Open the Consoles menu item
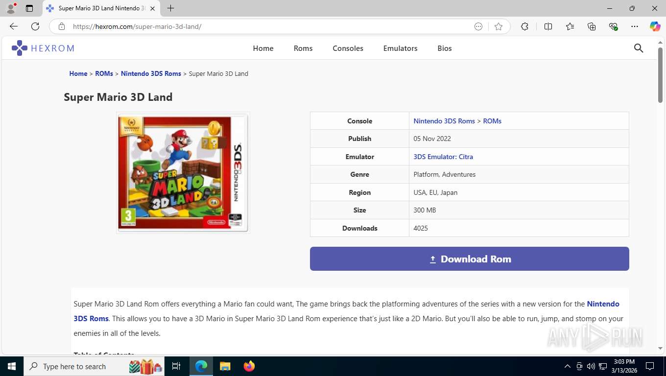 [x=348, y=48]
